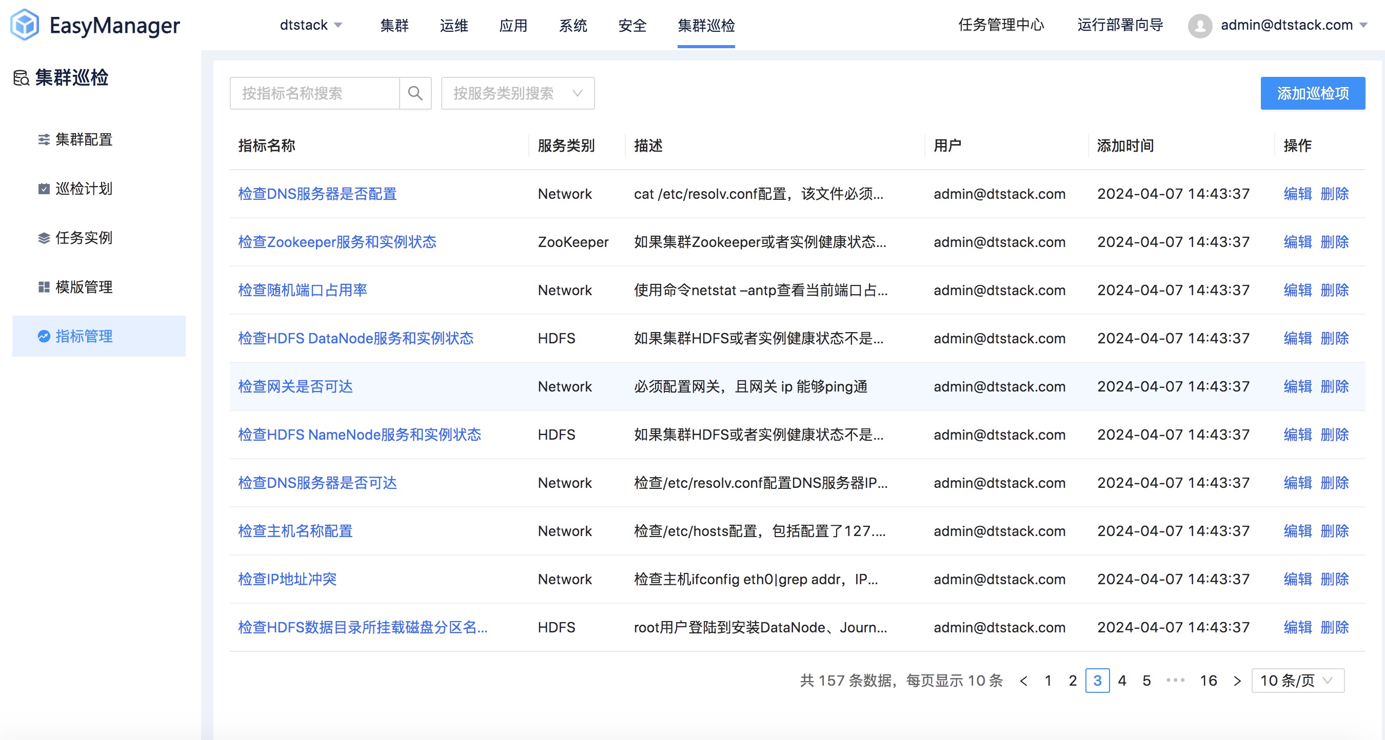
Task: Click current page 3 button
Action: point(1097,681)
